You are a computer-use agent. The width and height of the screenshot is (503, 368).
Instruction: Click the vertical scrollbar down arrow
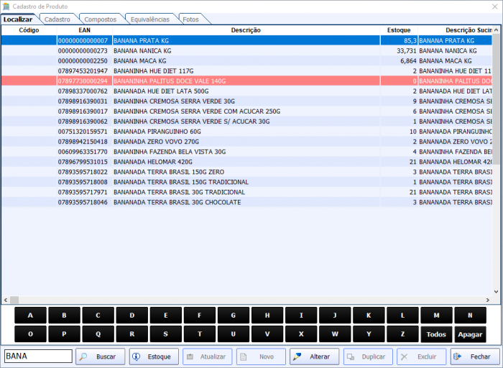[x=497, y=291]
